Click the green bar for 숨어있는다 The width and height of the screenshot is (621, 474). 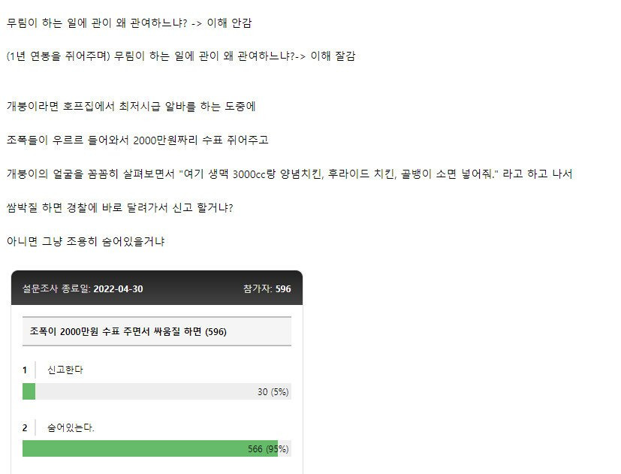[150, 448]
